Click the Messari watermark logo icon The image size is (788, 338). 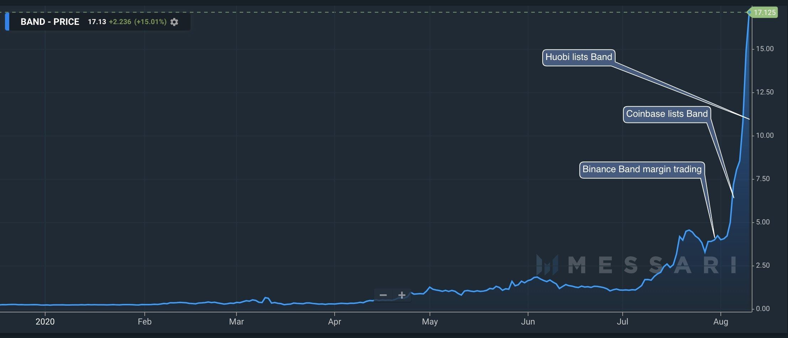pos(547,265)
